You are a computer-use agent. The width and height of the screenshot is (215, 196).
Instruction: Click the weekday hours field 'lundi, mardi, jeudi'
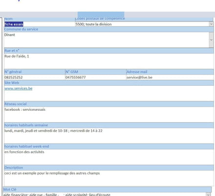point(109,136)
